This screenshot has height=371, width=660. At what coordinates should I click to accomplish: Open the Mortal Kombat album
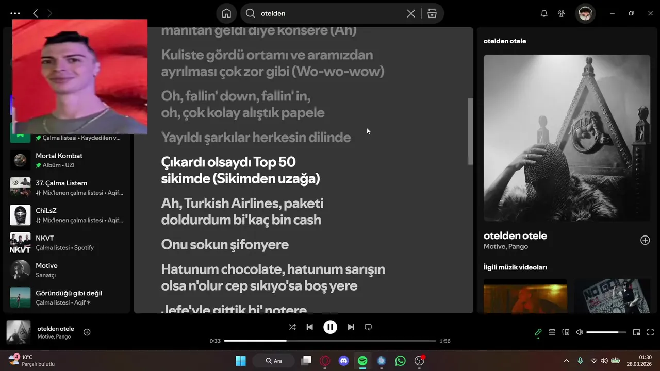pos(67,160)
